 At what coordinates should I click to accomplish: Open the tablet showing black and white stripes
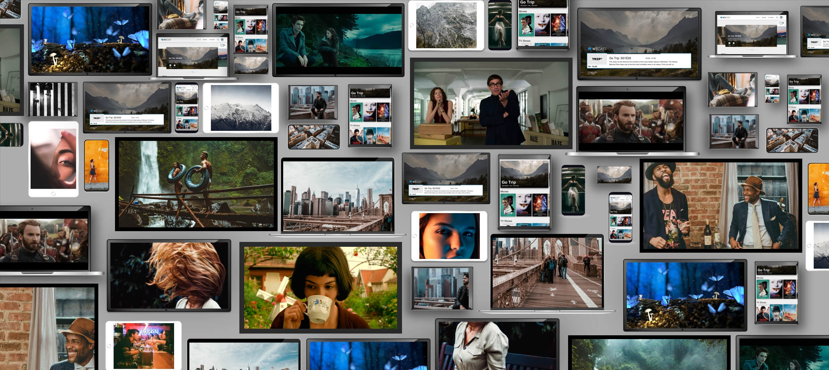(x=53, y=99)
